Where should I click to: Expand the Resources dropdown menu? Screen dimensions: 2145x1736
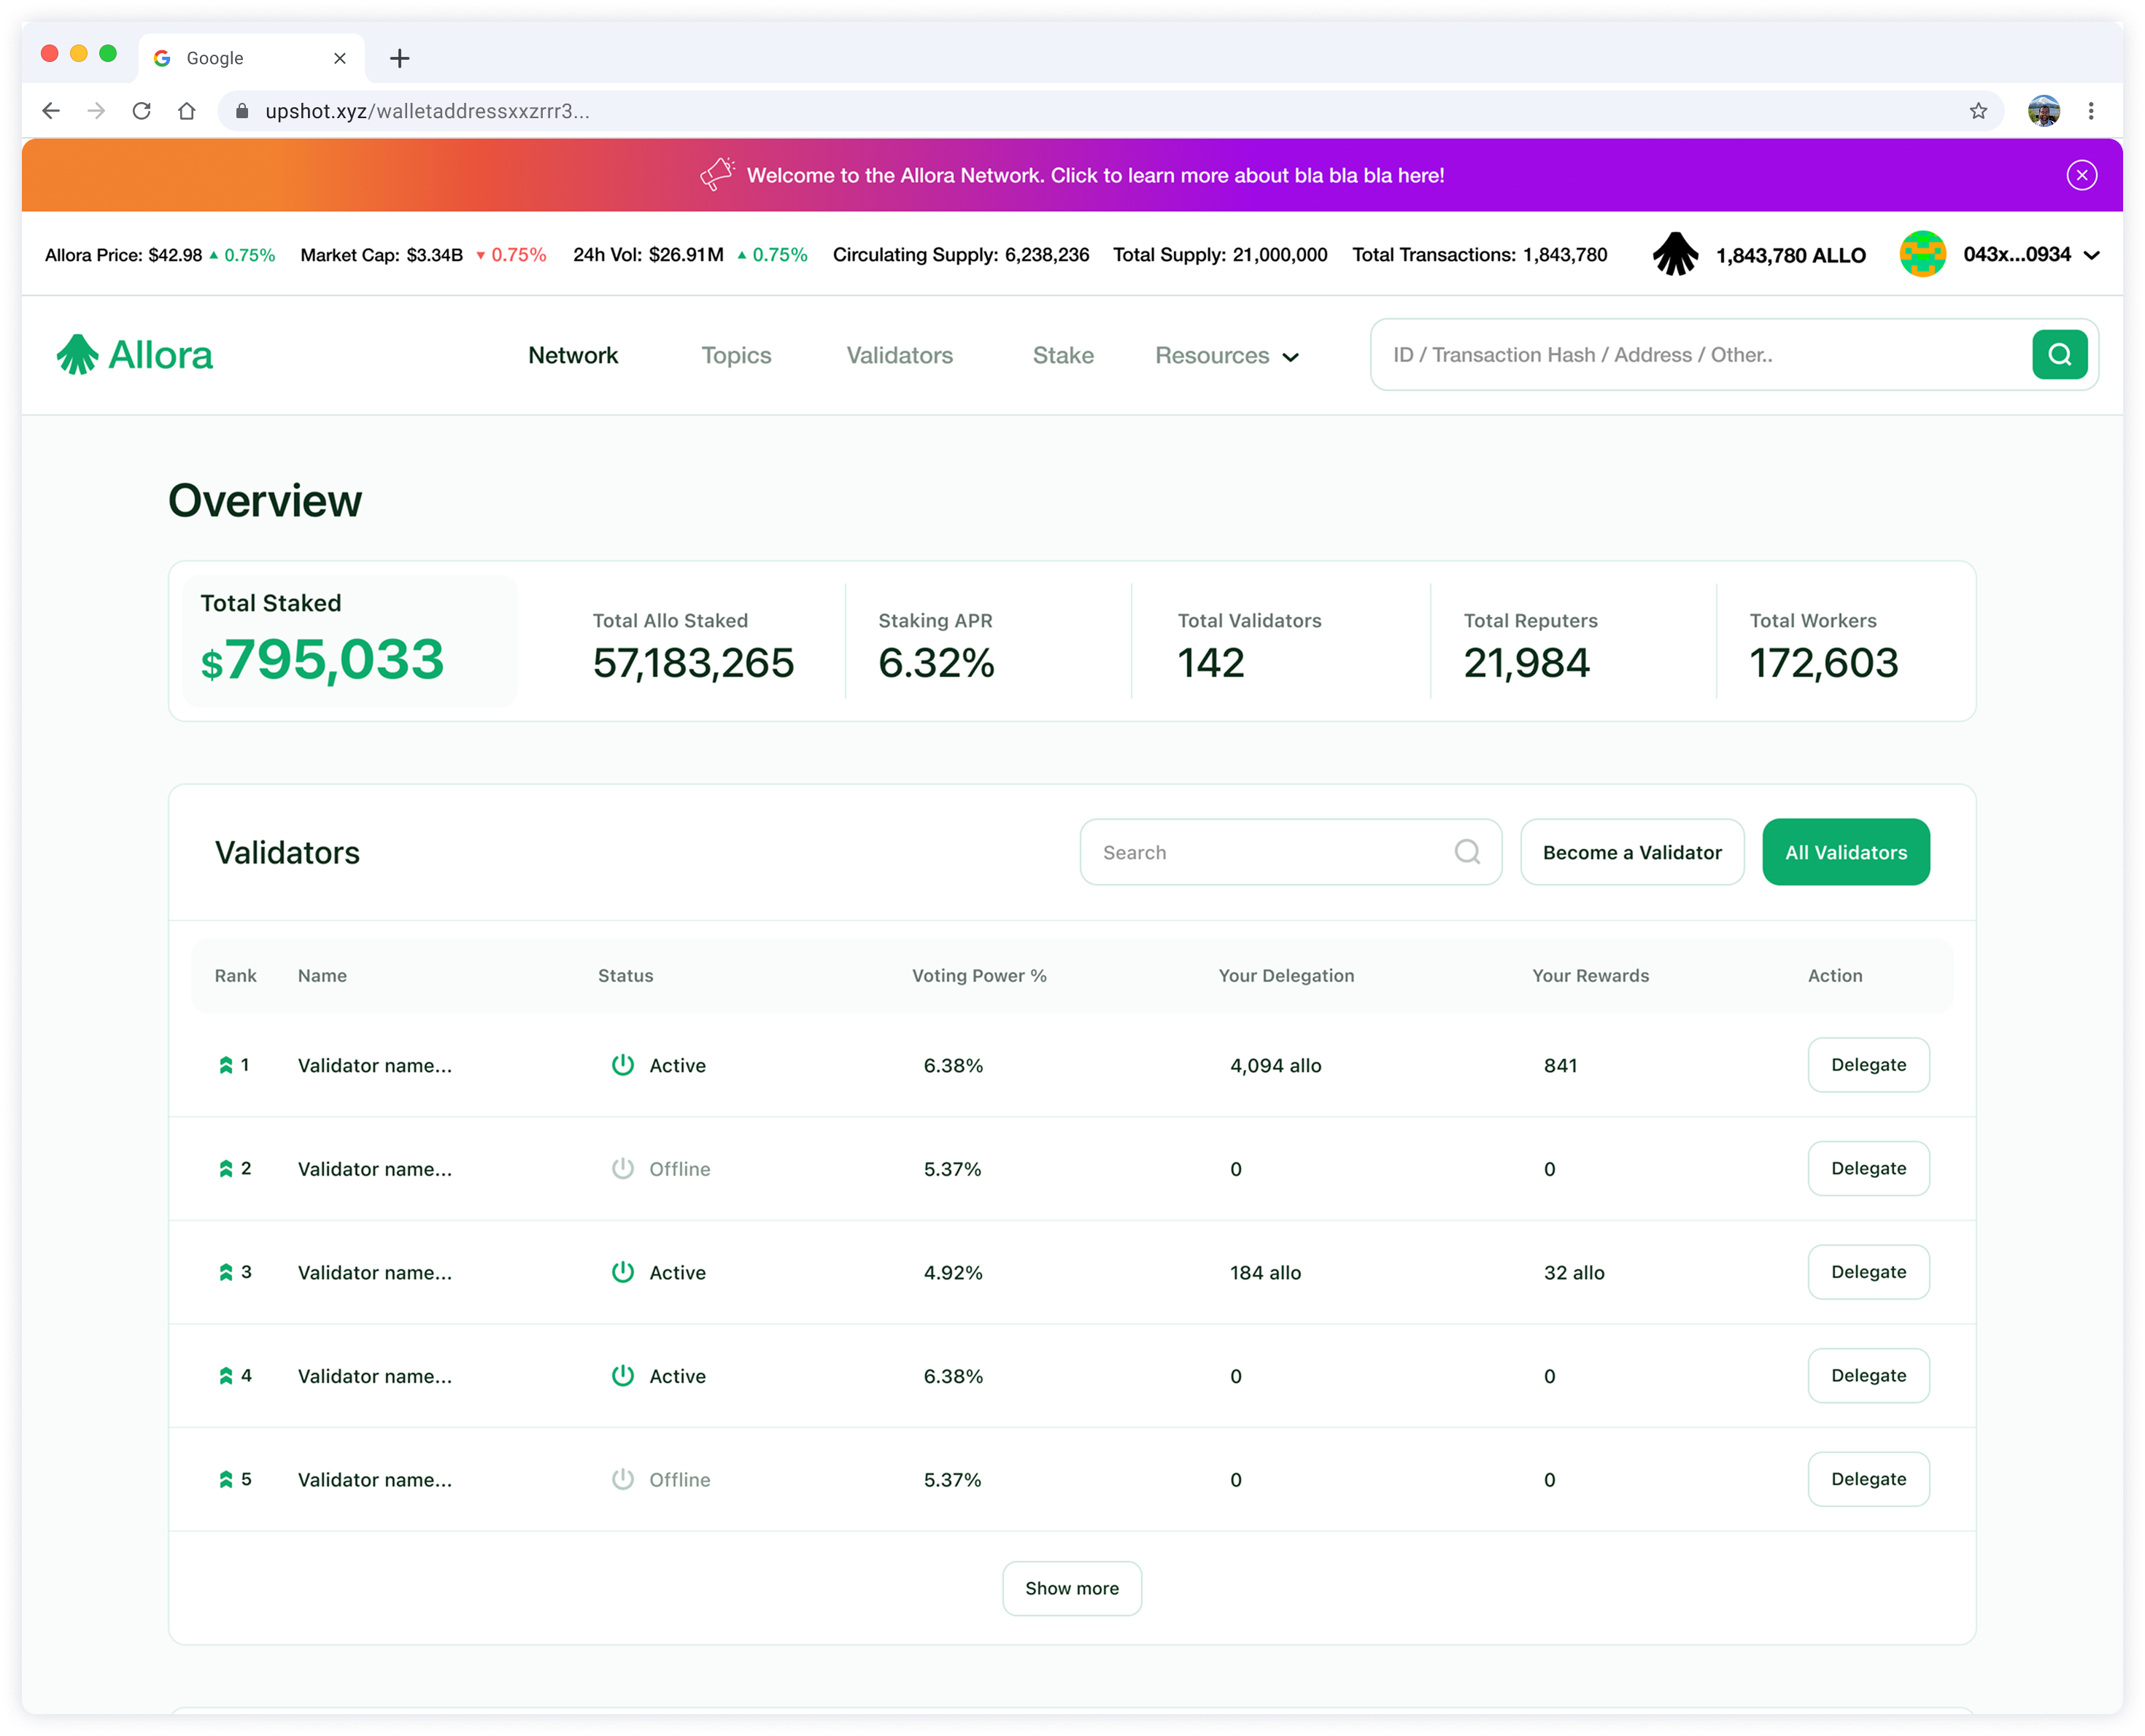point(1226,355)
